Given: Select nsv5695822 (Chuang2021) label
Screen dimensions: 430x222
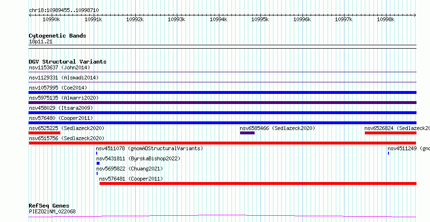Looking at the screenshot, I should [129, 169].
